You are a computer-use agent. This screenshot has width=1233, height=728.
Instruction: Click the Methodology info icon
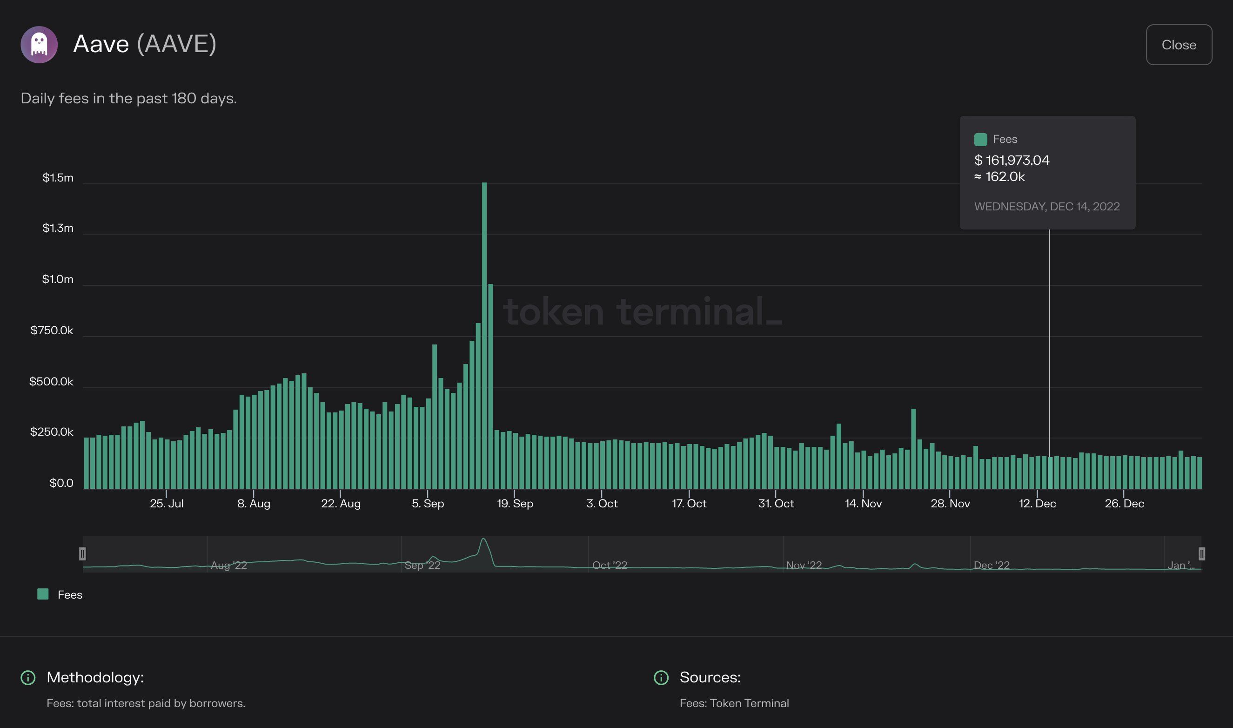click(x=28, y=677)
